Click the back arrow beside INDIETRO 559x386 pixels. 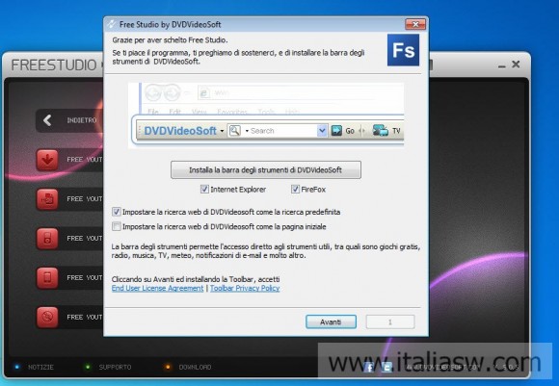(47, 120)
